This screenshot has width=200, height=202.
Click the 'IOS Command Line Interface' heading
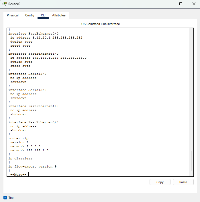point(100,24)
